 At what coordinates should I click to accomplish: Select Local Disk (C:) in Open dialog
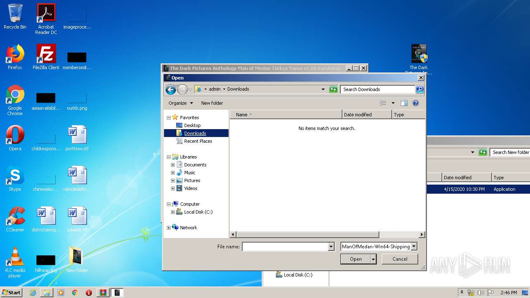coord(198,212)
